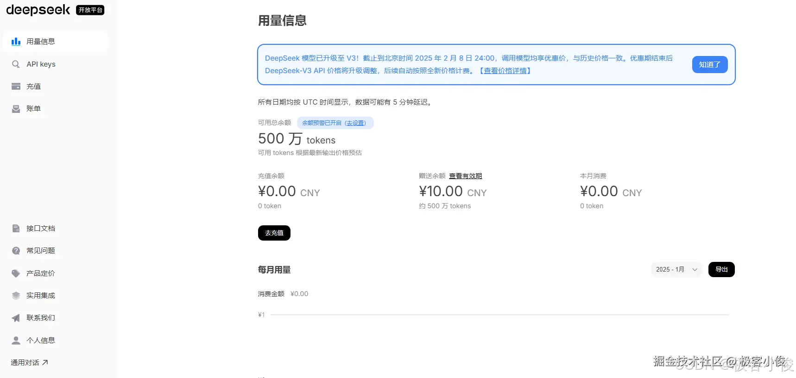Click the card icon next to 充值
796x378 pixels.
click(x=16, y=87)
